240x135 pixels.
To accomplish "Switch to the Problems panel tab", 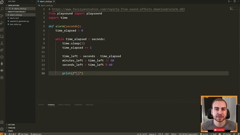I will pyautogui.click(x=90, y=105).
